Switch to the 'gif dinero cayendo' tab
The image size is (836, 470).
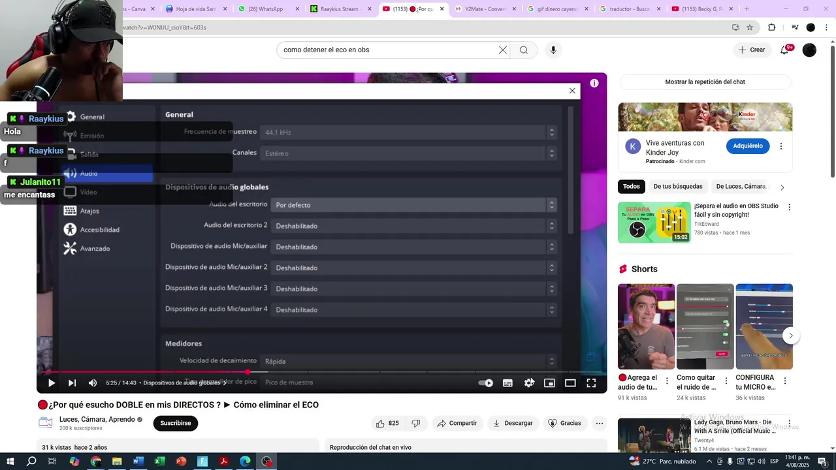pyautogui.click(x=557, y=9)
